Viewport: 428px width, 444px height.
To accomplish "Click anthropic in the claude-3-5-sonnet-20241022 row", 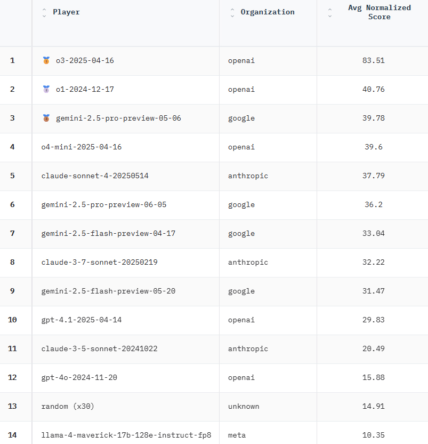I will [x=248, y=349].
